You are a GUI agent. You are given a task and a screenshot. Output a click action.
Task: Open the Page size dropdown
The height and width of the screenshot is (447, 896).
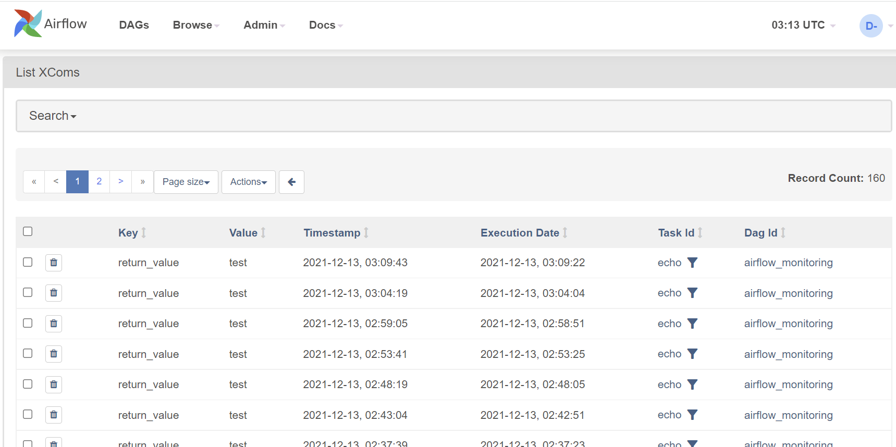click(186, 182)
